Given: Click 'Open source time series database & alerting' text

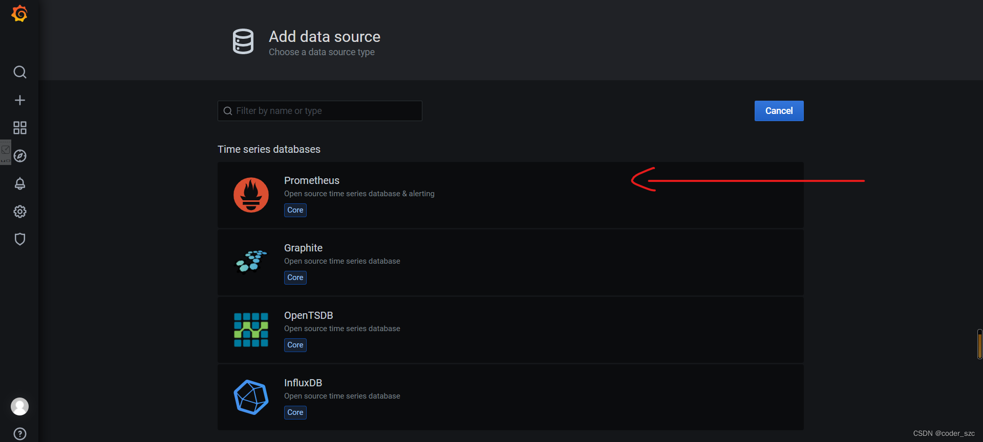Looking at the screenshot, I should pos(359,194).
